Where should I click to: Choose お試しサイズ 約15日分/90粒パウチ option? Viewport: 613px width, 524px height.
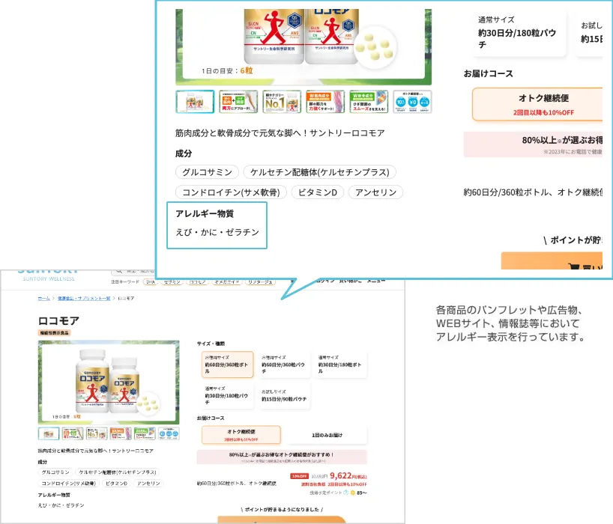pos(284,395)
